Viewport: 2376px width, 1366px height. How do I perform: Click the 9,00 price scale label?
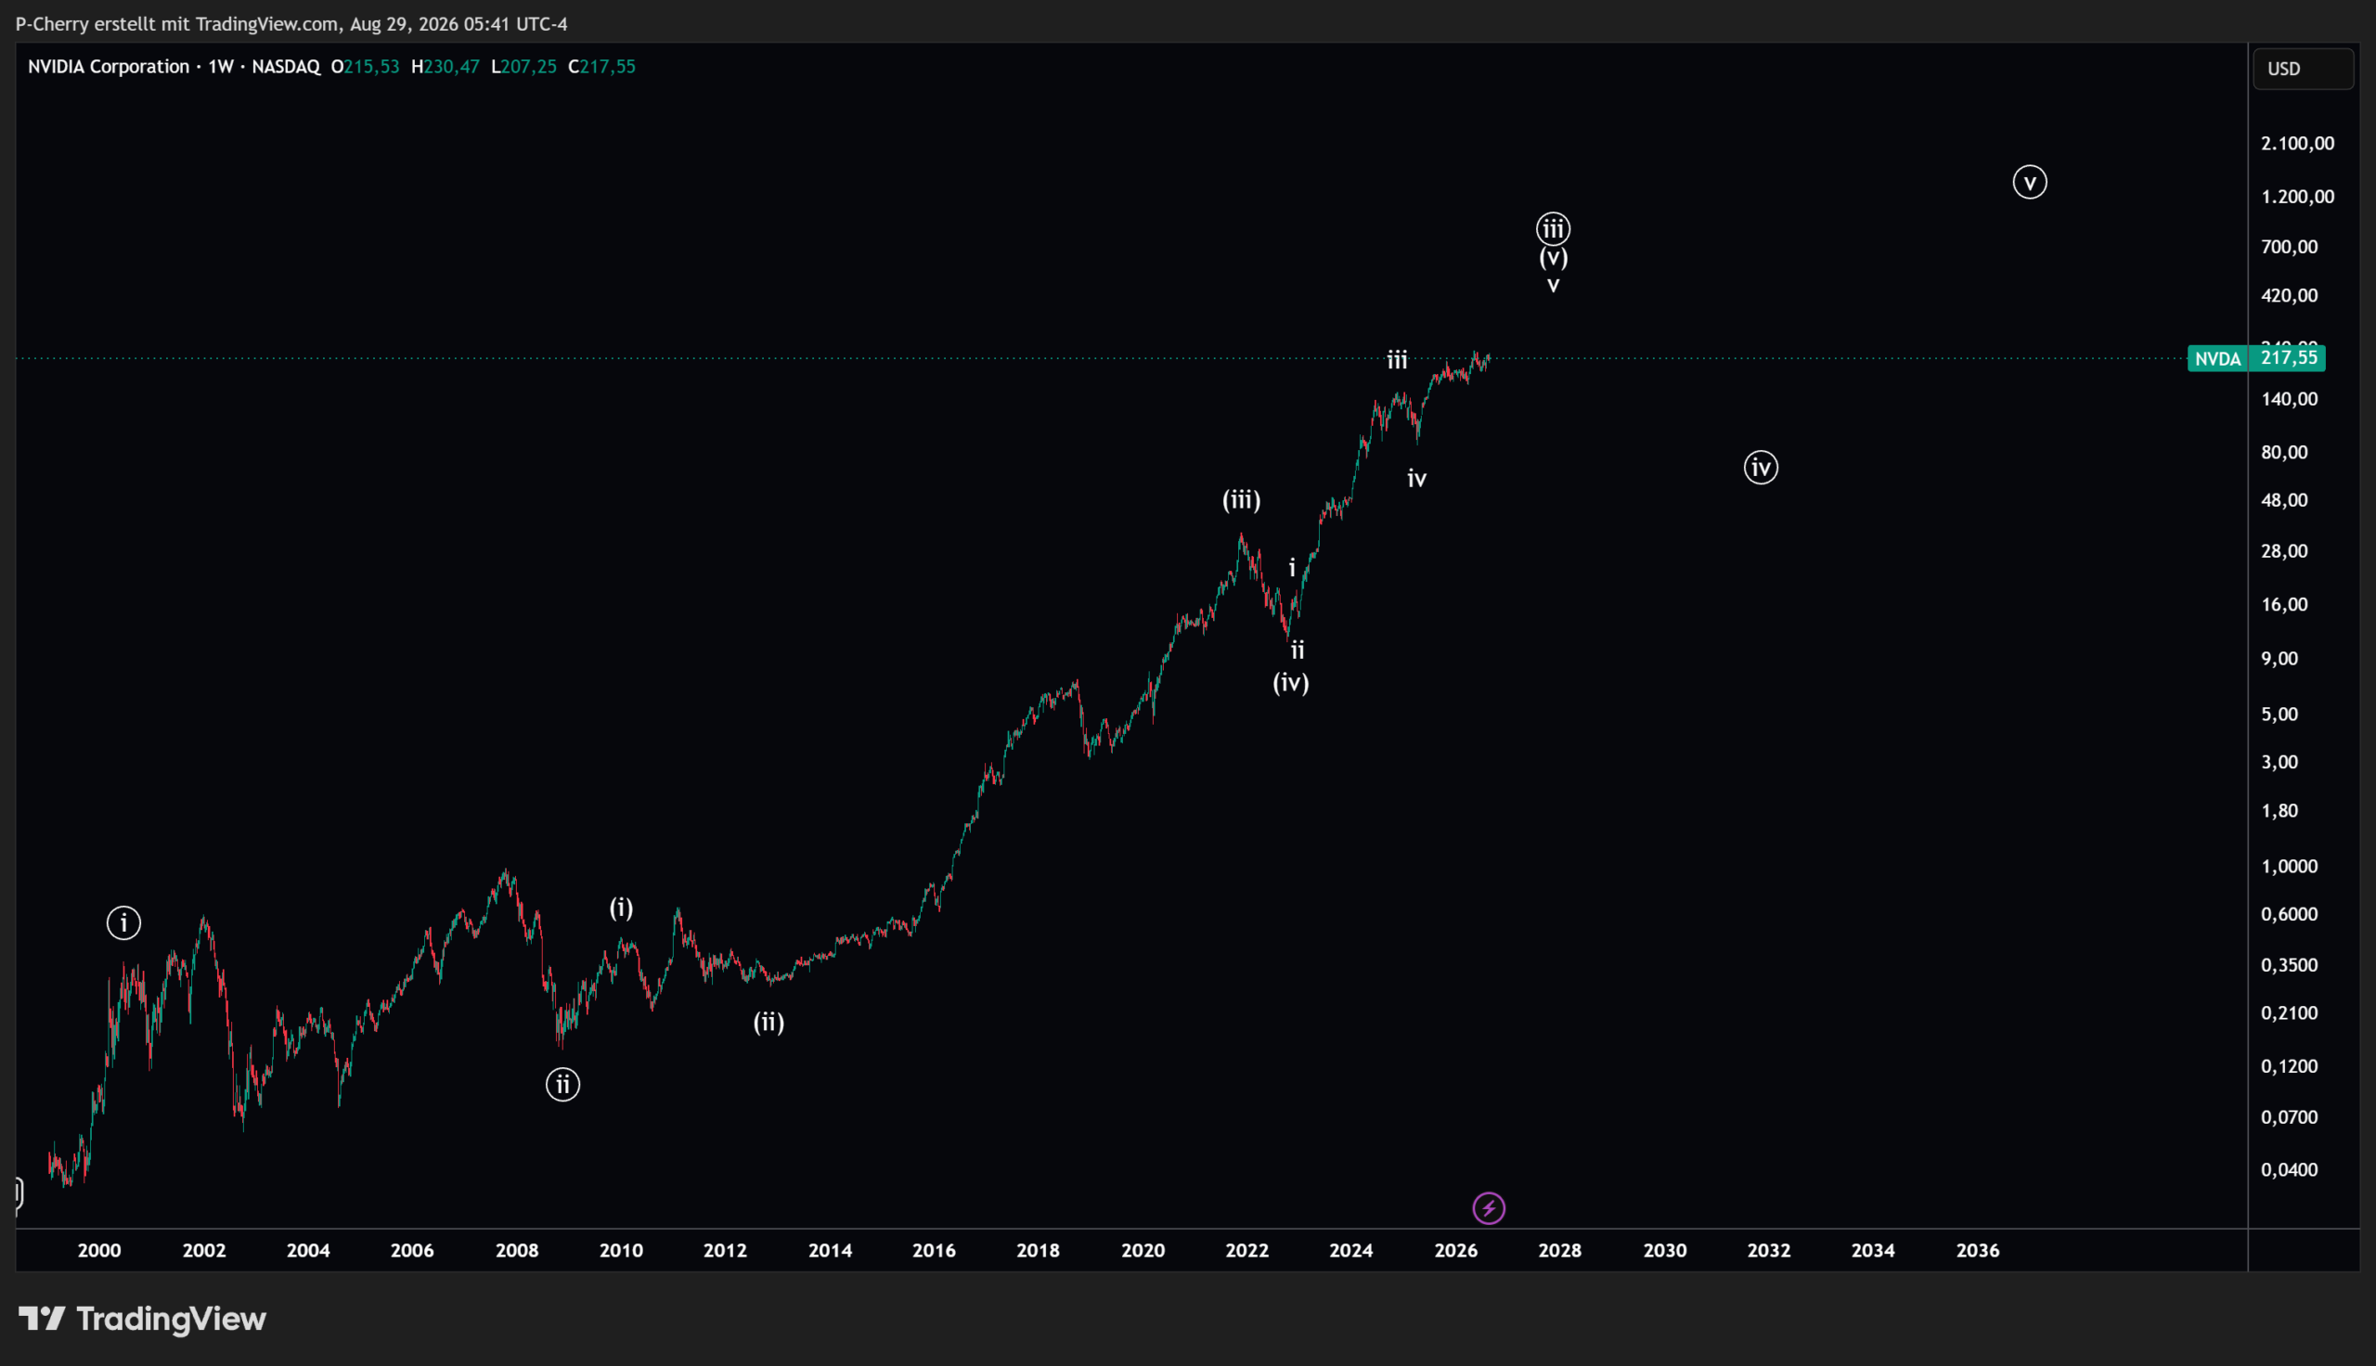pyautogui.click(x=2280, y=659)
